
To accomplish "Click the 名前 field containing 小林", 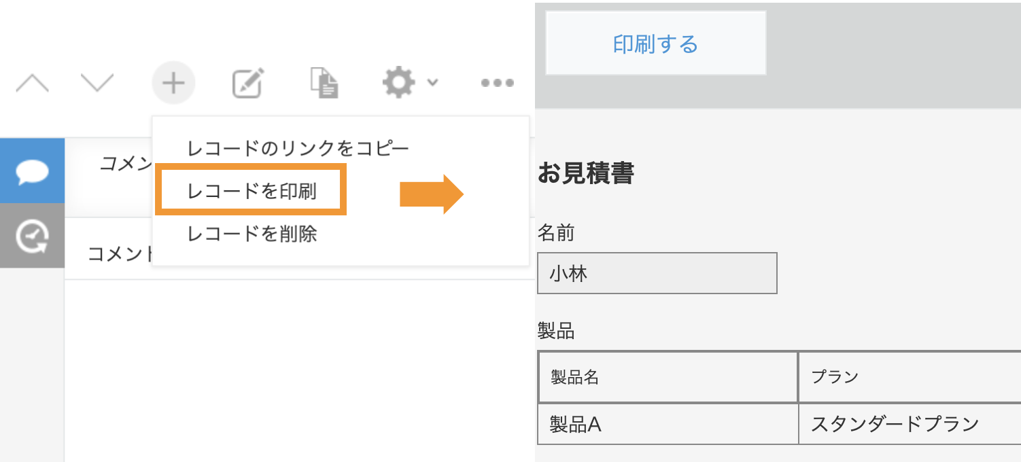I will click(x=657, y=273).
